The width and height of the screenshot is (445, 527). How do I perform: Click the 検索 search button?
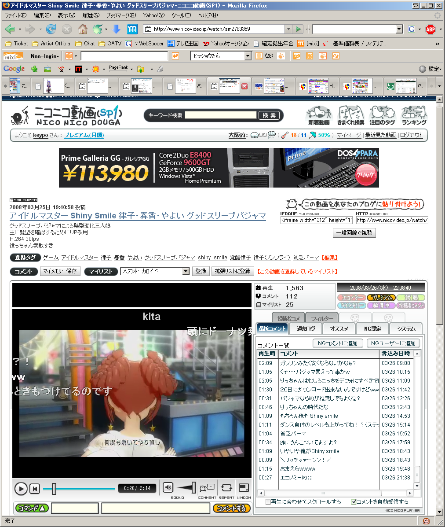pyautogui.click(x=269, y=115)
